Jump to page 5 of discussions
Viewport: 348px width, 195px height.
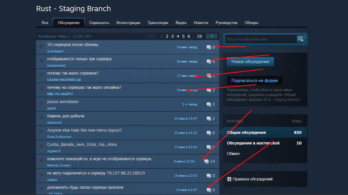(183, 36)
